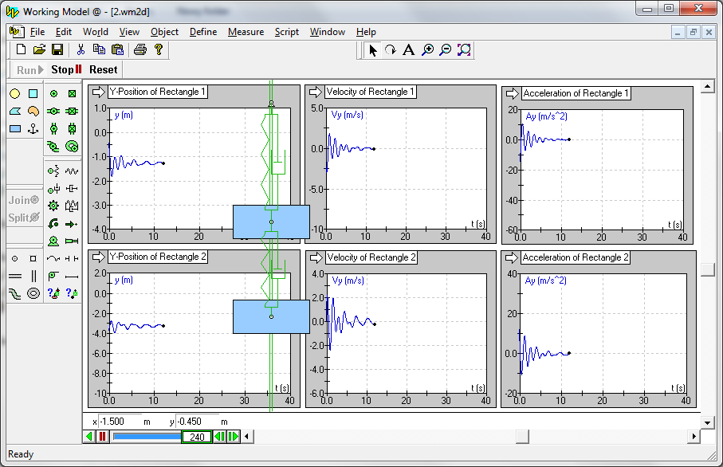Choose the Spring tool
The image size is (723, 467).
(72, 171)
